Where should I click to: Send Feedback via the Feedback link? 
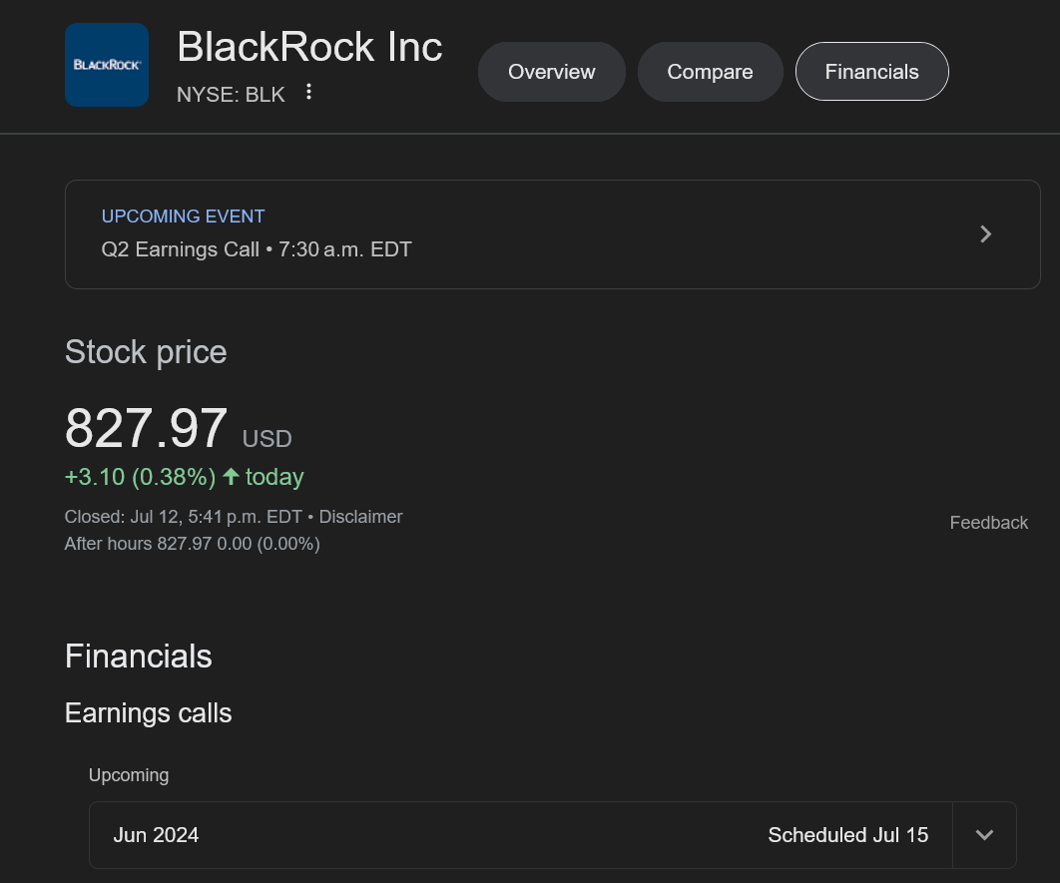coord(988,523)
